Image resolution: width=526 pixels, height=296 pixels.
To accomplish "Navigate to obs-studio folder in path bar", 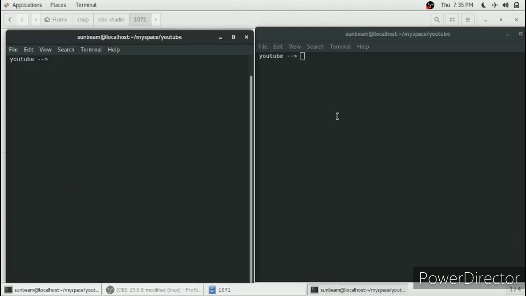I will click(111, 20).
